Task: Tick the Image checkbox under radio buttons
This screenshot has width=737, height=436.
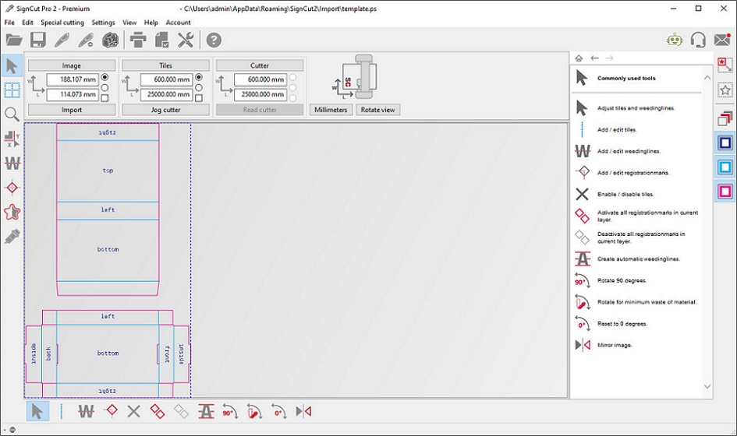Action: tap(105, 98)
